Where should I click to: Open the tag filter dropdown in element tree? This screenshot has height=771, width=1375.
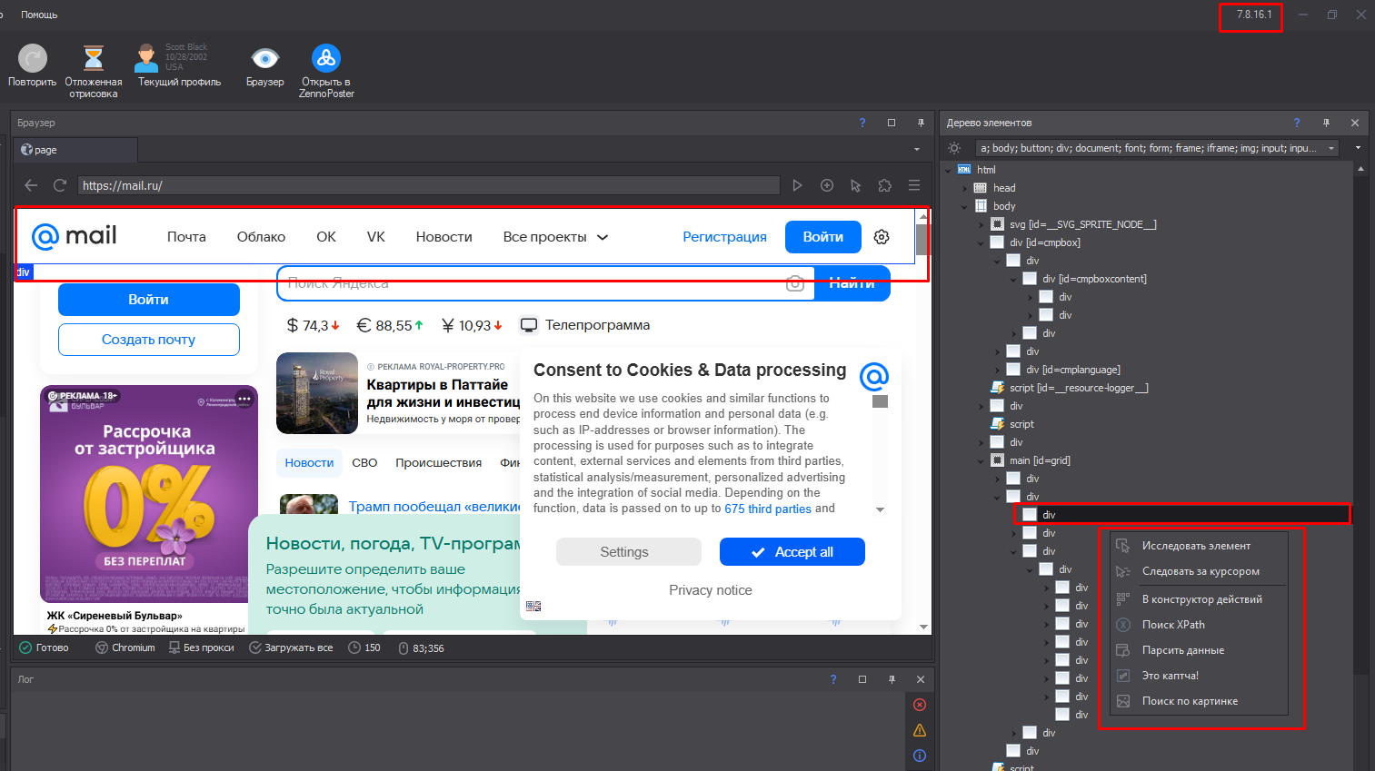tap(1331, 148)
